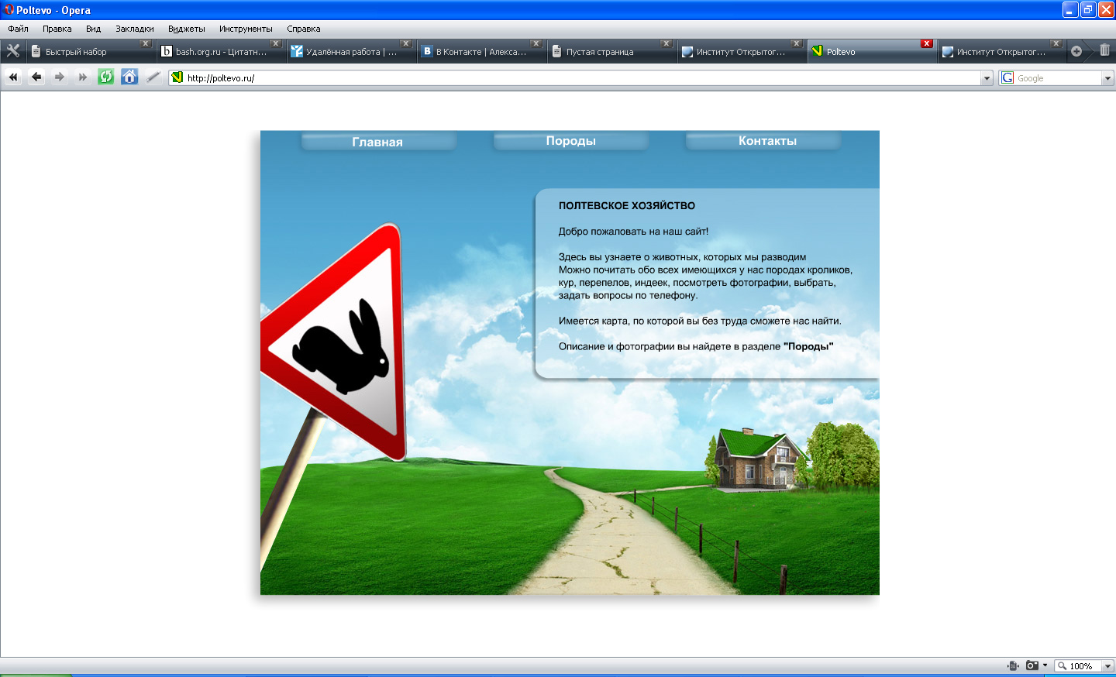Screen dimensions: 1116x677
Task: Close the В Контакте tab
Action: tap(536, 43)
